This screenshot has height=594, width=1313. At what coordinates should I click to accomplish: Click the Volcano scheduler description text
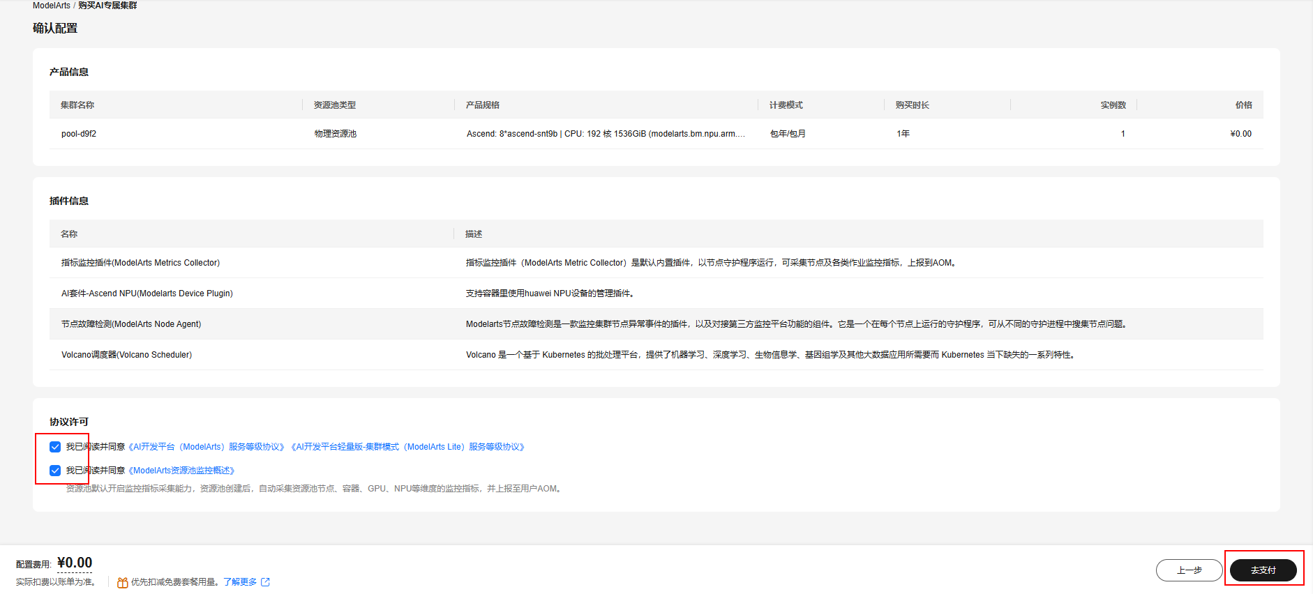pyautogui.click(x=772, y=355)
